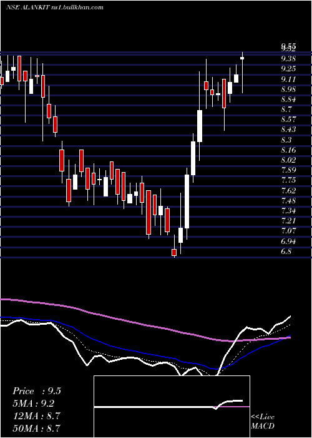
Task: Select the 7.62 price axis label
Action: click(288, 191)
